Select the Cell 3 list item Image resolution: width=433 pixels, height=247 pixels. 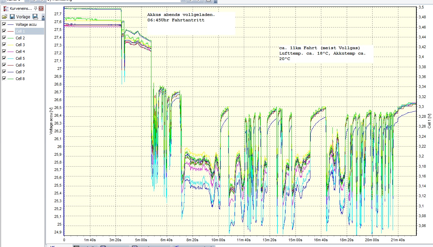[20, 45]
